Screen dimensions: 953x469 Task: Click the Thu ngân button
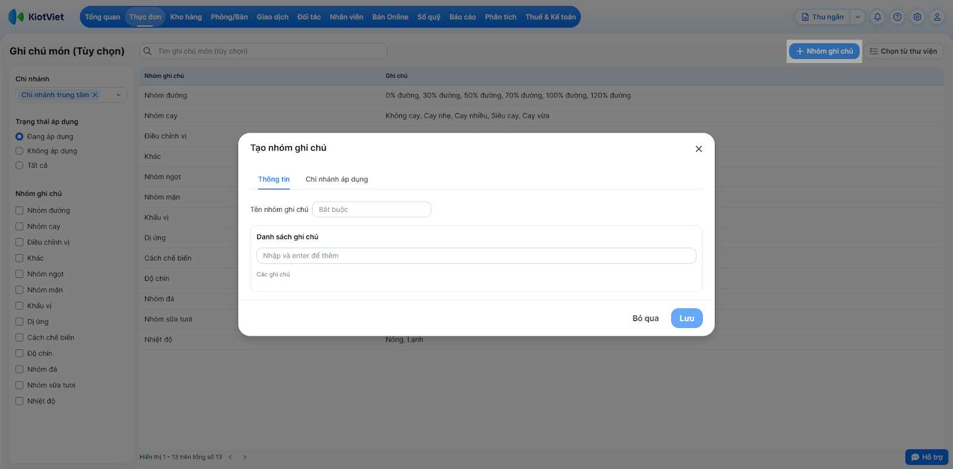click(x=823, y=17)
